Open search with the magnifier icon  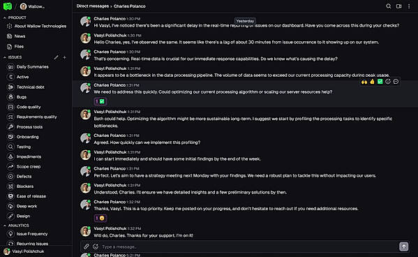pos(389,6)
